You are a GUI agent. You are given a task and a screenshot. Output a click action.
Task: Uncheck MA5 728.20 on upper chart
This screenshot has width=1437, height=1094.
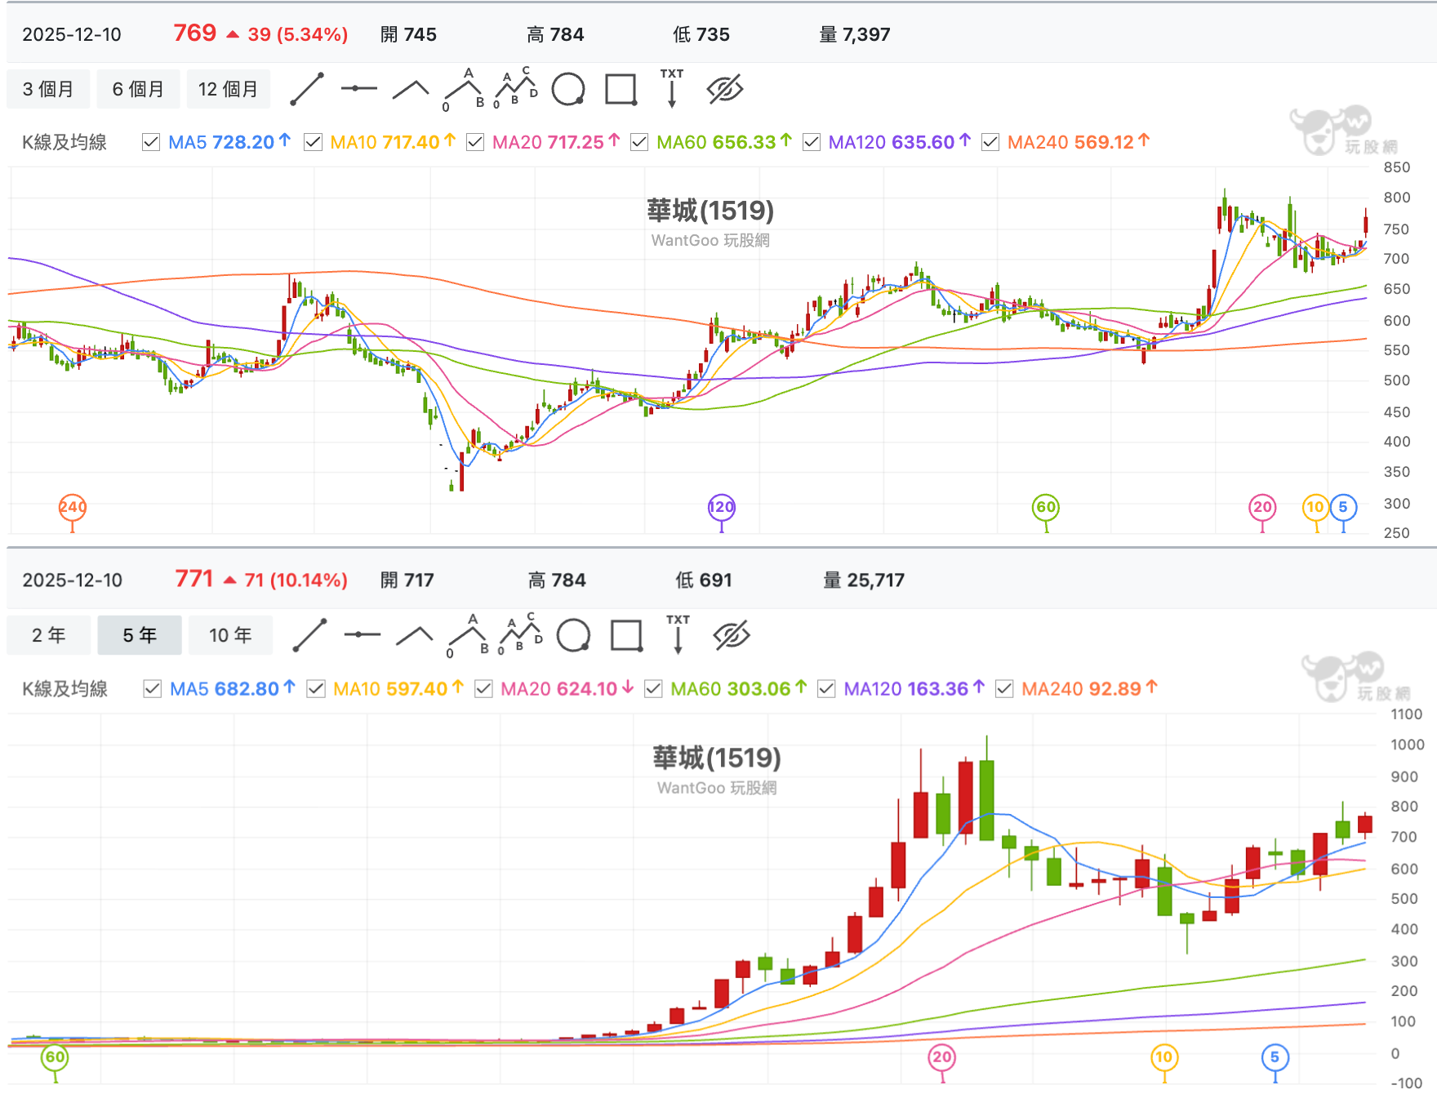click(151, 142)
